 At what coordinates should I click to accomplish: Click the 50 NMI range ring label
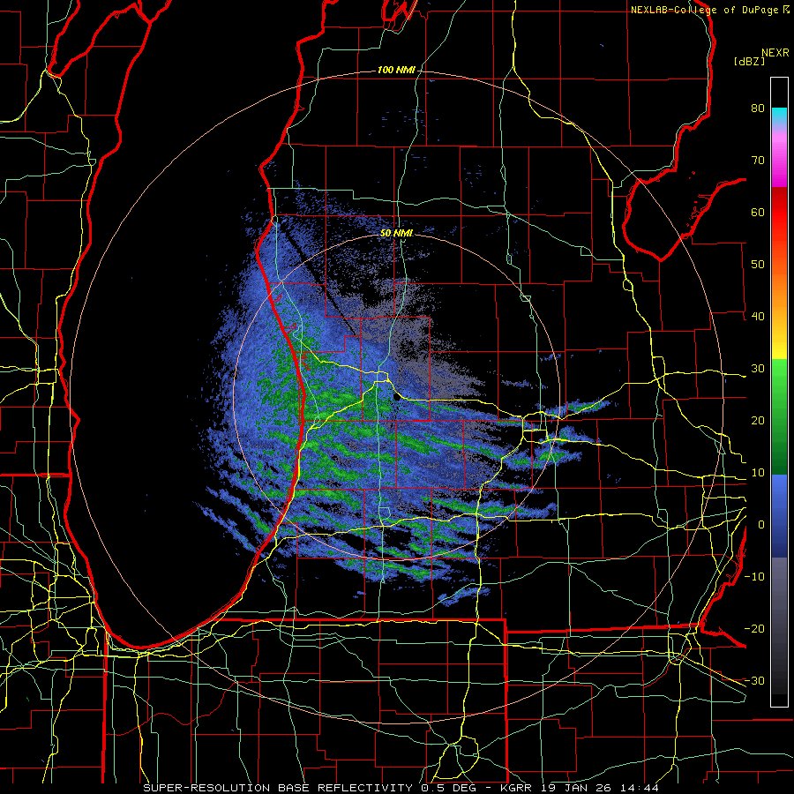point(396,234)
